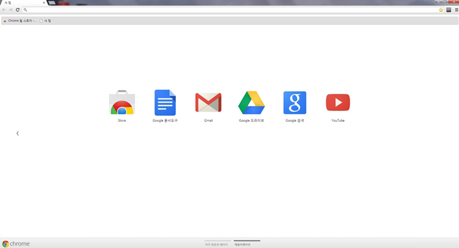Viewport: 459px width, 248px height.
Task: Launch the Google Drive app icon
Action: (x=252, y=102)
